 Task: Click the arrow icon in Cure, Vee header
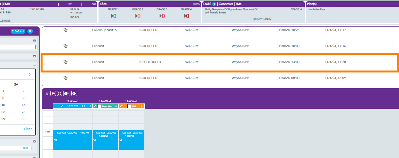90,106
